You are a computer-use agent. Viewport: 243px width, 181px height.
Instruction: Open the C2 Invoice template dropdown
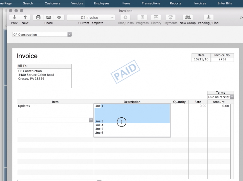click(x=90, y=17)
